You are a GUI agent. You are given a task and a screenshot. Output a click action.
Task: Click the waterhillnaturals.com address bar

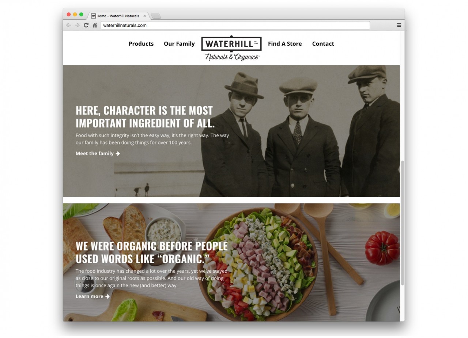point(235,25)
